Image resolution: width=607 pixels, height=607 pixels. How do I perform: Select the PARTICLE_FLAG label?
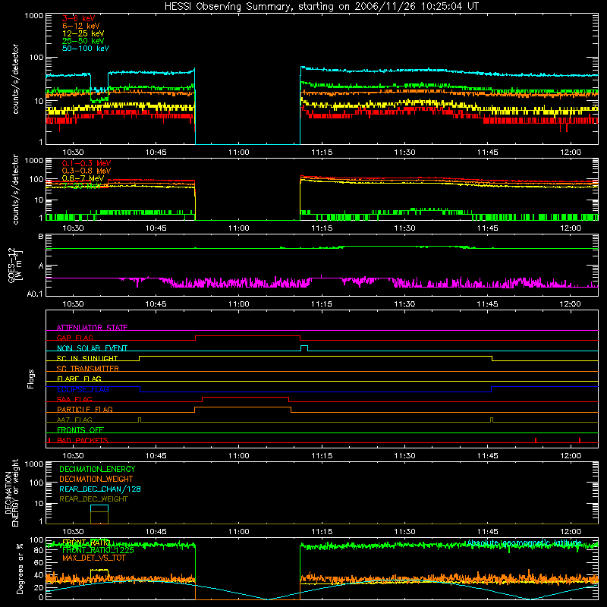tap(85, 409)
